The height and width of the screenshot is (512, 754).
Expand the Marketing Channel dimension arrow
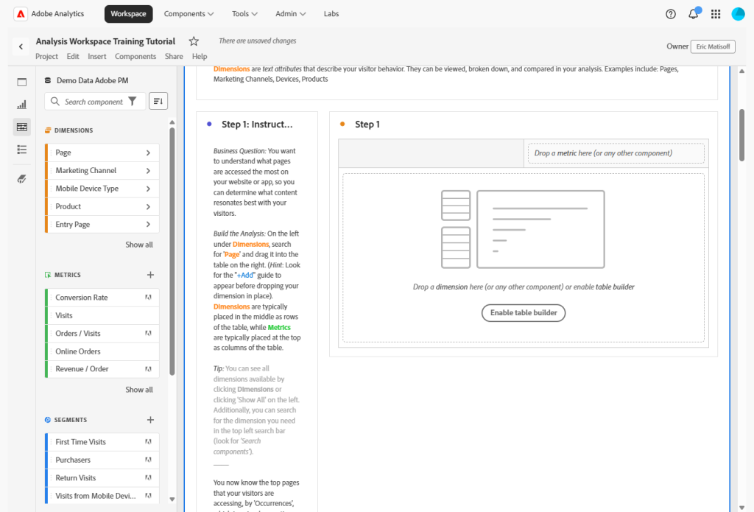pyautogui.click(x=148, y=171)
